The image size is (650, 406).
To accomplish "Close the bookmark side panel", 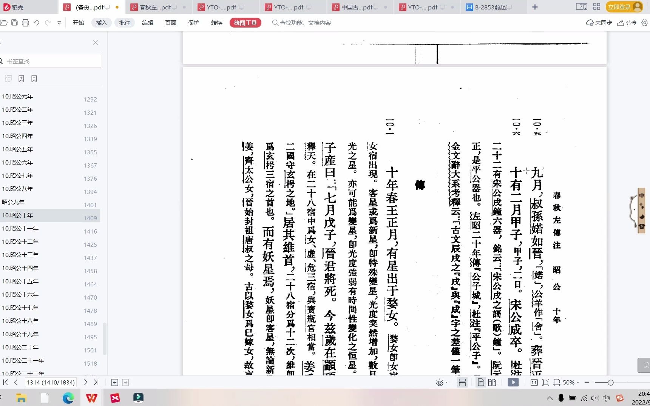I will coord(96,43).
